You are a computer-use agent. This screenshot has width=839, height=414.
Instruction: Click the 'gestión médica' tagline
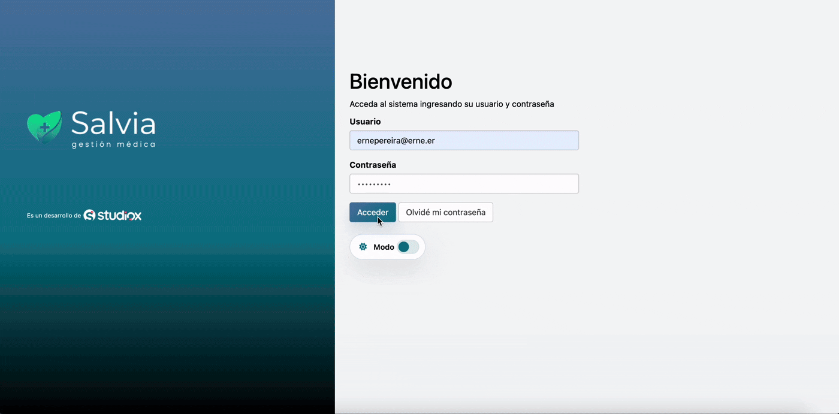(113, 144)
